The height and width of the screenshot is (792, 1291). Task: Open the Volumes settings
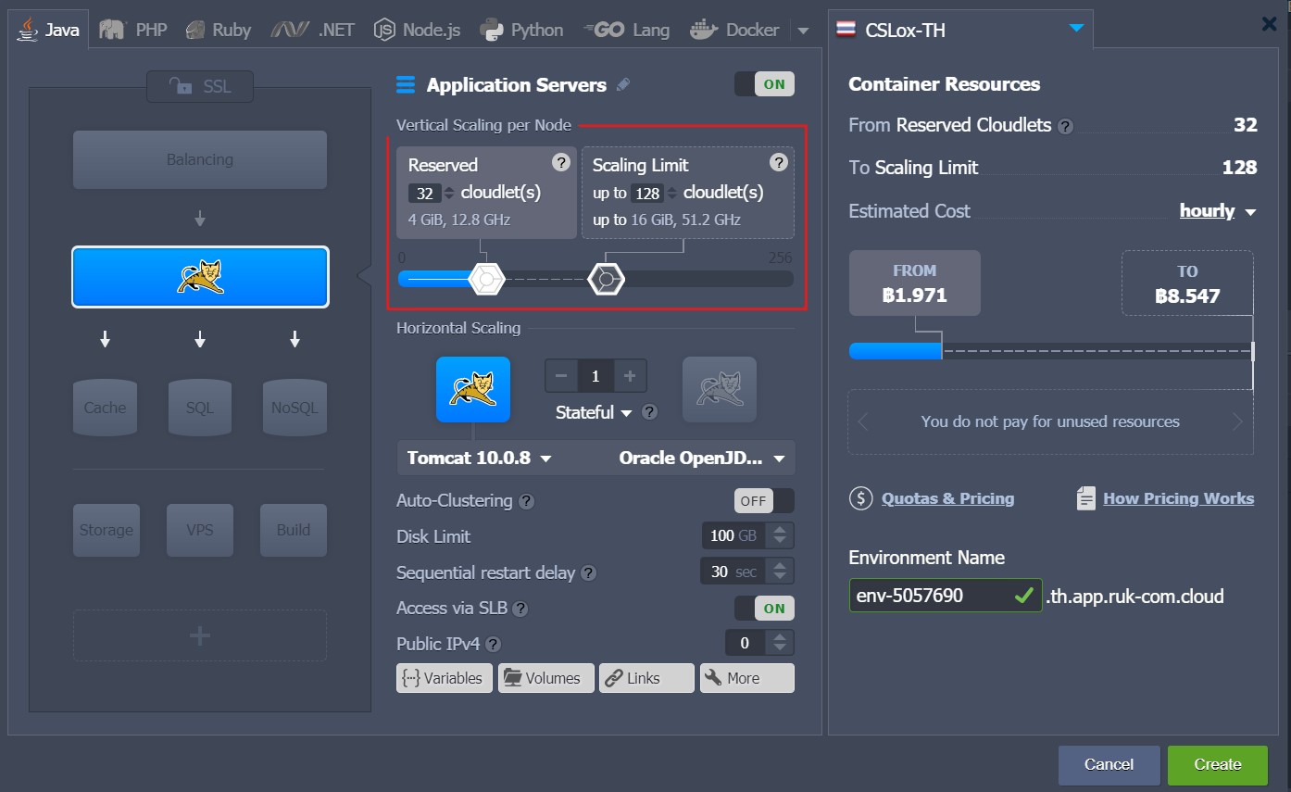click(x=545, y=678)
